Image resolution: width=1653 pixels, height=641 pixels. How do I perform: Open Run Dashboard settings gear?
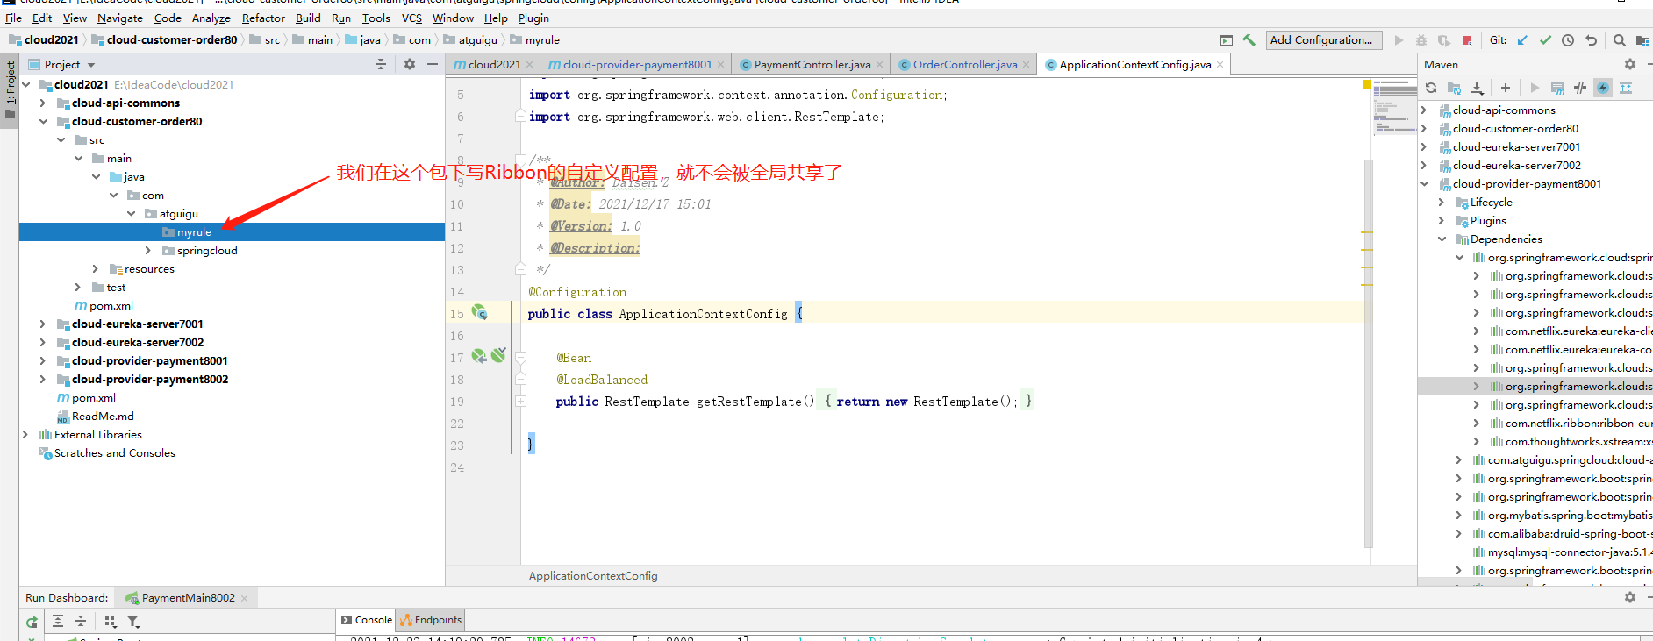click(x=1630, y=597)
